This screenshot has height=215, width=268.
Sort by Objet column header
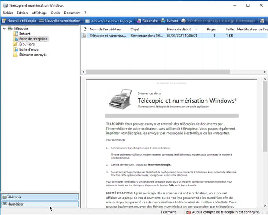147,29
